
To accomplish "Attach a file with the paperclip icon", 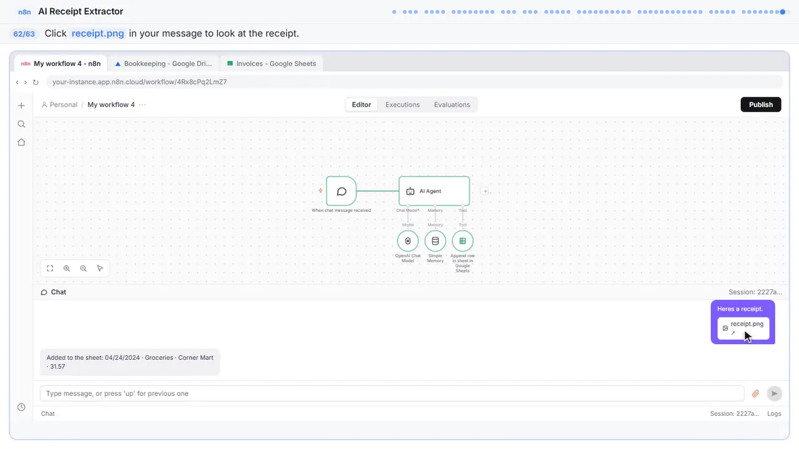I will pyautogui.click(x=755, y=393).
